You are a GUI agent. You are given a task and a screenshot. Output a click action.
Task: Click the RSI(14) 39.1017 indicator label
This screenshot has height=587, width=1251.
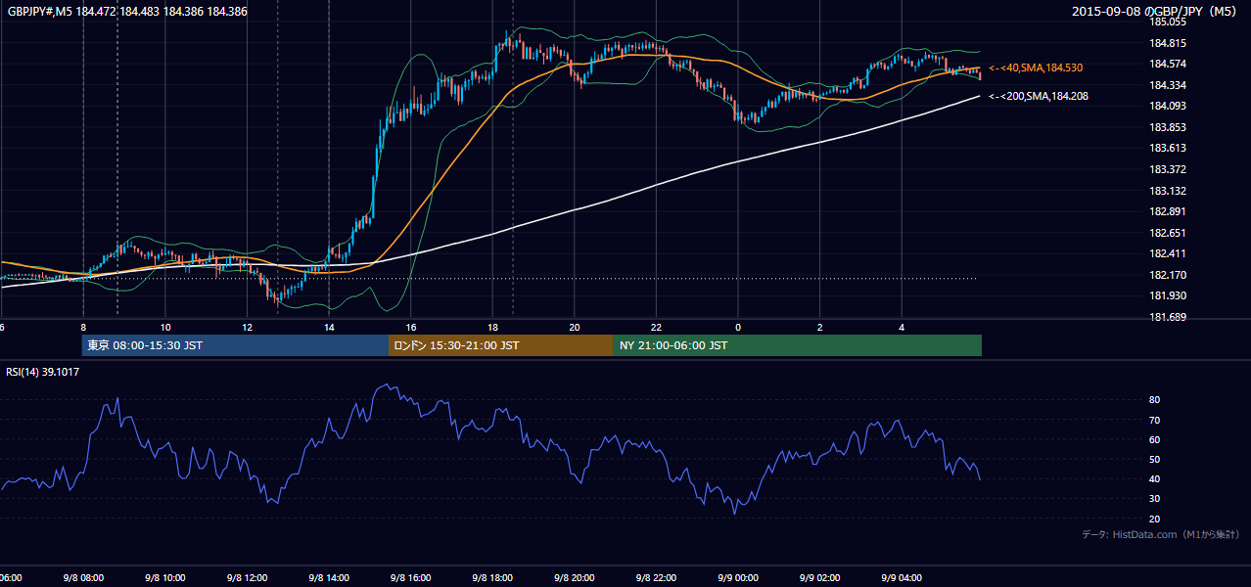43,372
